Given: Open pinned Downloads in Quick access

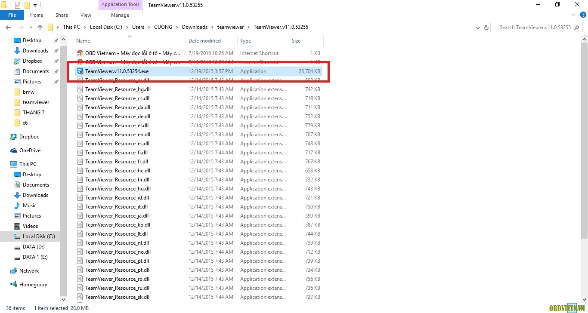Looking at the screenshot, I should 35,51.
